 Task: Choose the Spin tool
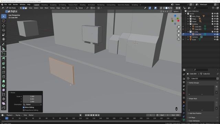(4, 86)
